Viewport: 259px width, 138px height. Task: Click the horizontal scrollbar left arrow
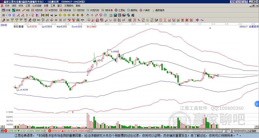[91, 131]
